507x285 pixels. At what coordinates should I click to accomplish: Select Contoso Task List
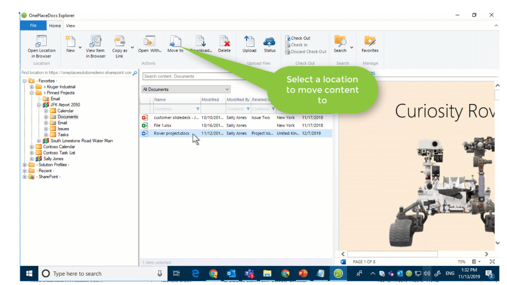[x=59, y=153]
